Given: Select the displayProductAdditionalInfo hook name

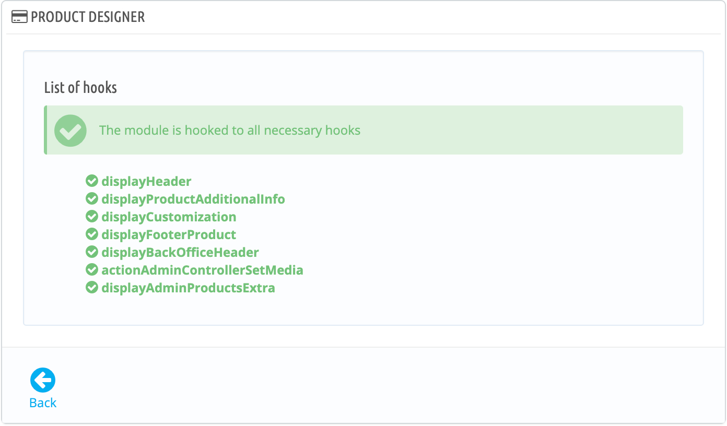Looking at the screenshot, I should click(193, 199).
